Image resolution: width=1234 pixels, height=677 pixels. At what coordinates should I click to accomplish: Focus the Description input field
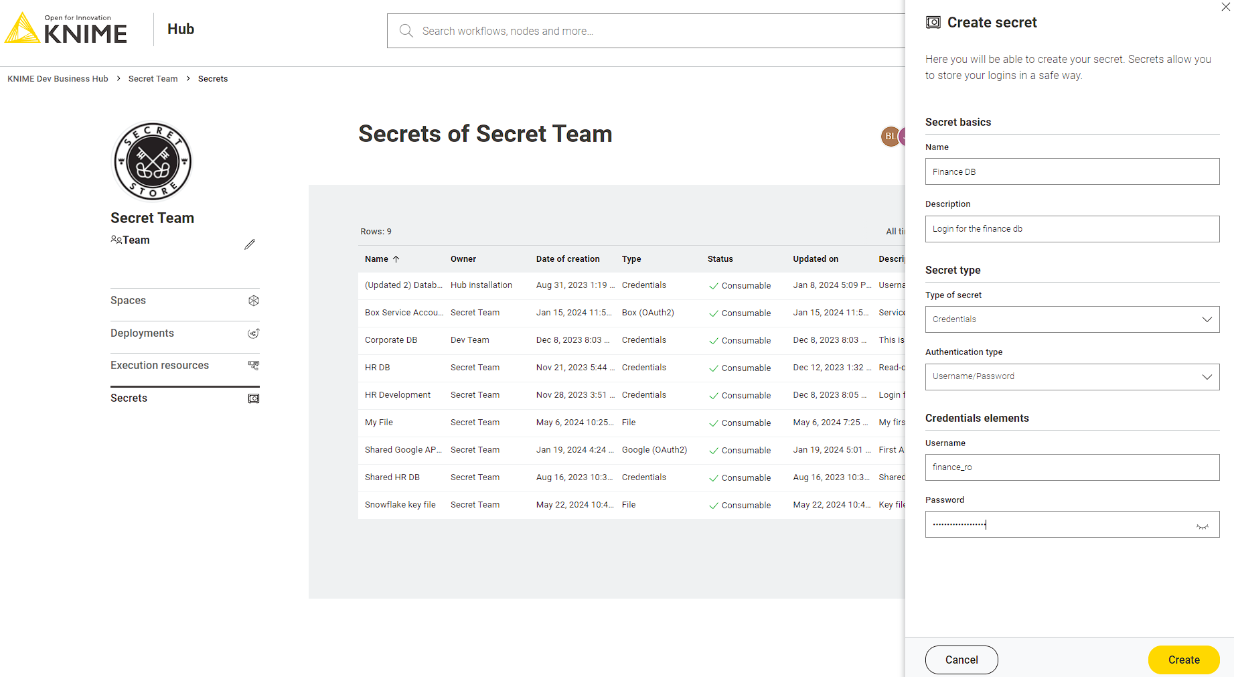pyautogui.click(x=1072, y=229)
